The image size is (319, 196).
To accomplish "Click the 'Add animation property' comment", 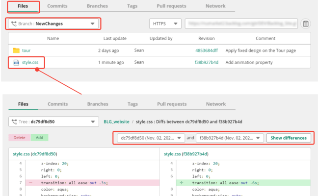I will (x=249, y=62).
